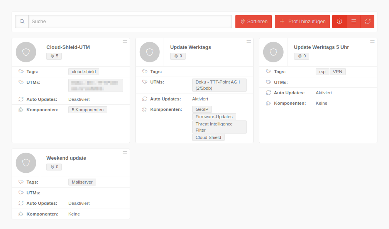Viewport: 389px width, 229px height.
Task: Click the tags icon on Update Werktags card
Action: point(145,71)
